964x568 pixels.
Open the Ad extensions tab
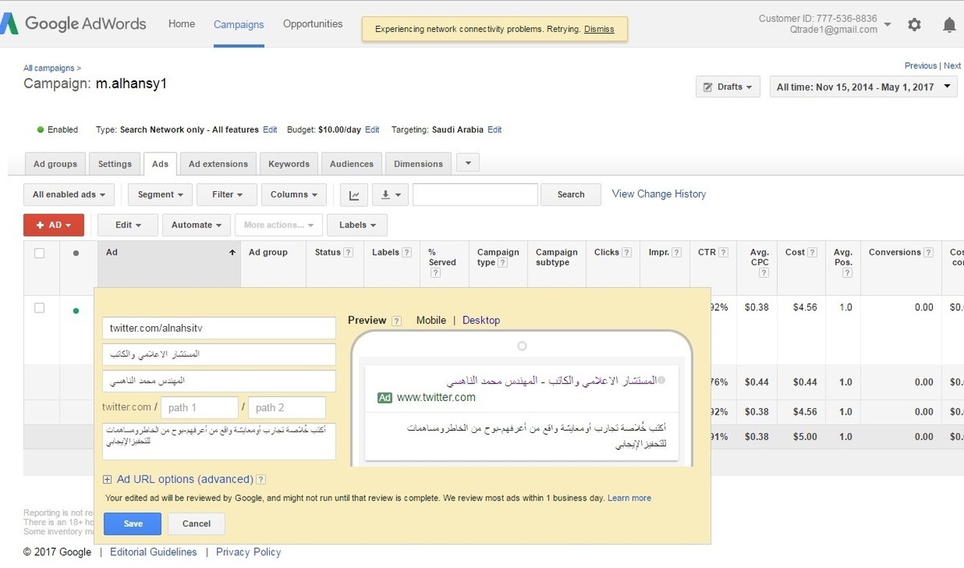[x=218, y=164]
